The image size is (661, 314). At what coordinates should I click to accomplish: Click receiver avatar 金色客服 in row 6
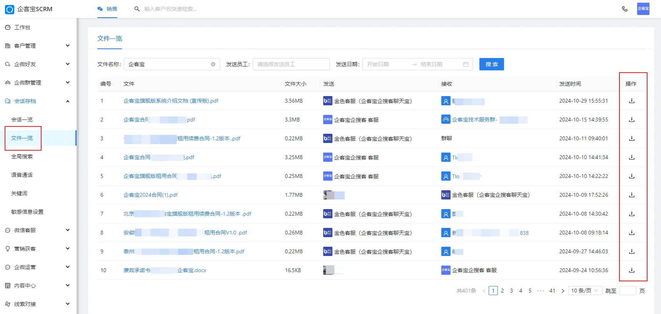coord(446,195)
